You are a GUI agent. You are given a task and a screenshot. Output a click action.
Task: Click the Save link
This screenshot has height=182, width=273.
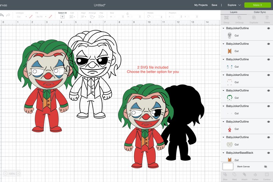[214, 5]
